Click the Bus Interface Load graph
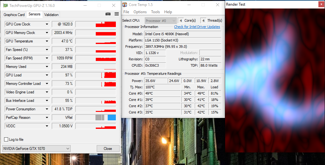The height and width of the screenshot is (165, 325). pyautogui.click(x=96, y=101)
